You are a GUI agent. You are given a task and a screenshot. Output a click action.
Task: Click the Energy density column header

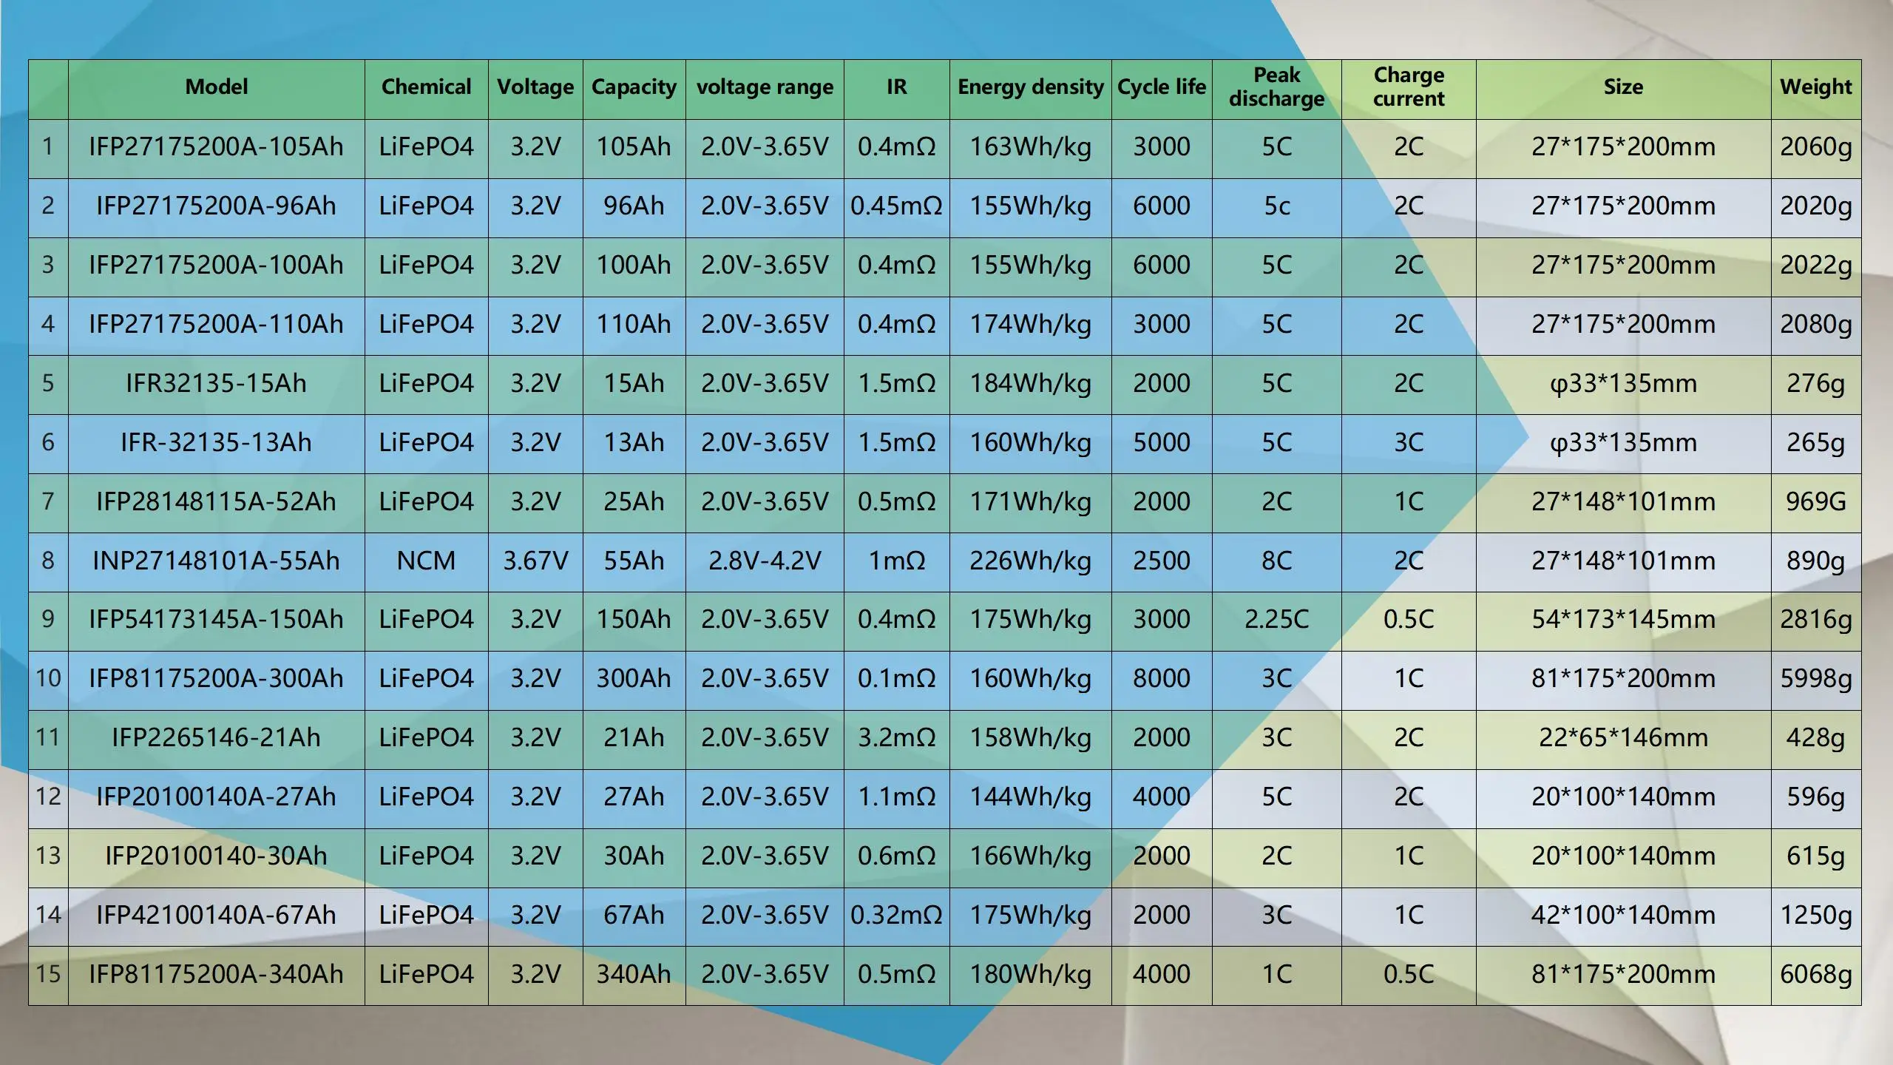pyautogui.click(x=1030, y=87)
